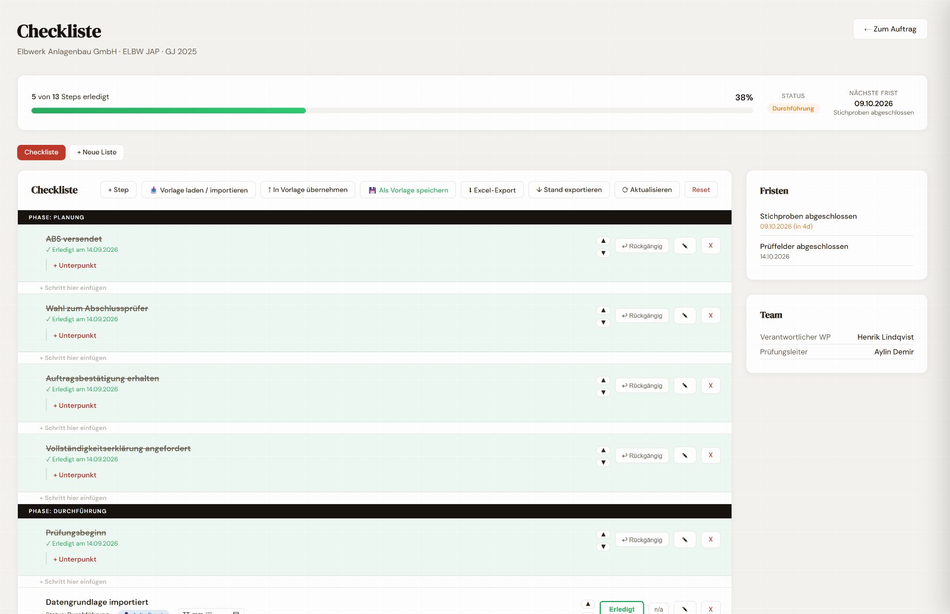
Task: Click Stand exportieren button
Action: [569, 190]
